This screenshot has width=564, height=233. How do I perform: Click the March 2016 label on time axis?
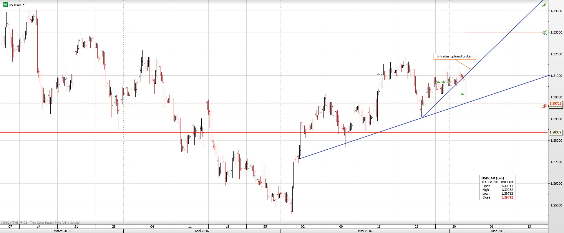(62, 231)
